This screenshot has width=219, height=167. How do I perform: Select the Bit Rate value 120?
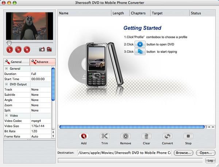(x=41, y=131)
